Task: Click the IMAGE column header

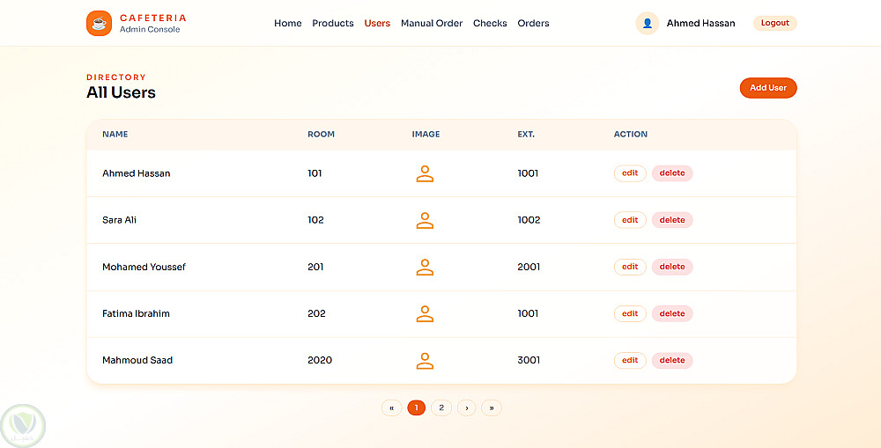Action: click(426, 134)
